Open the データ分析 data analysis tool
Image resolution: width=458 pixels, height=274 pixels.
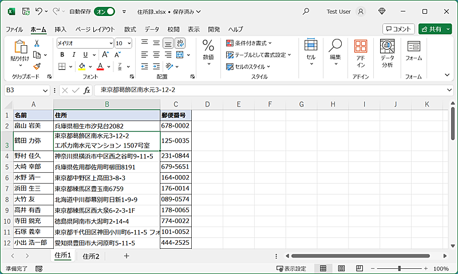pos(388,54)
